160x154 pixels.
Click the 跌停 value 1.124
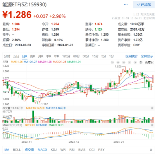tap(98, 29)
